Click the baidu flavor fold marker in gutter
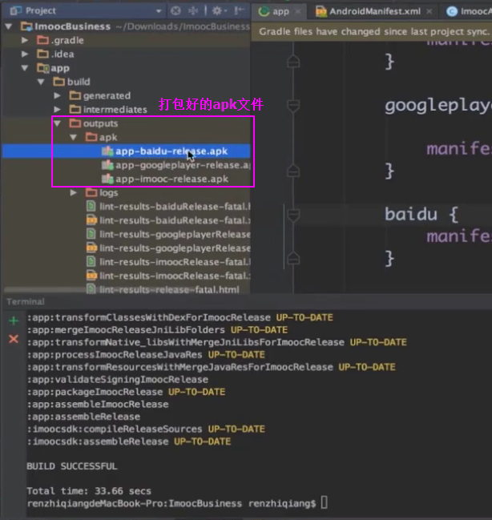 click(293, 215)
